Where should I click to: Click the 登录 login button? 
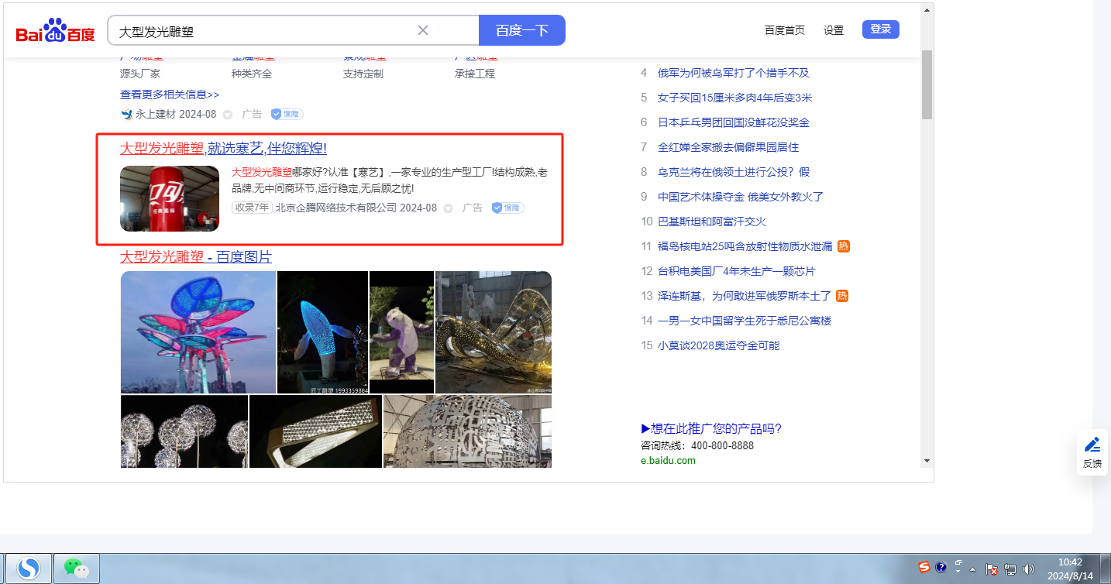(x=880, y=29)
